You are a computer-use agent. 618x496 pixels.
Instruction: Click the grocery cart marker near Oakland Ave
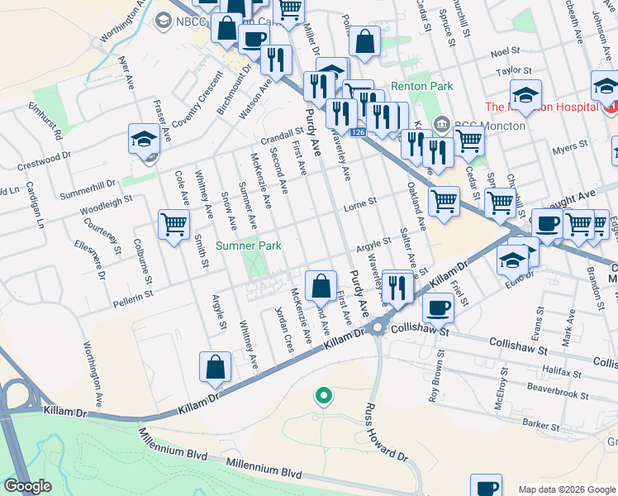coord(444,204)
